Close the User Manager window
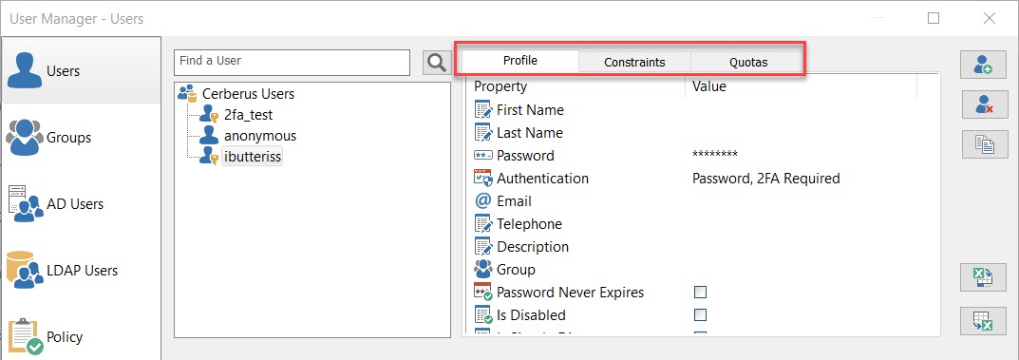This screenshot has width=1019, height=360. click(x=990, y=18)
